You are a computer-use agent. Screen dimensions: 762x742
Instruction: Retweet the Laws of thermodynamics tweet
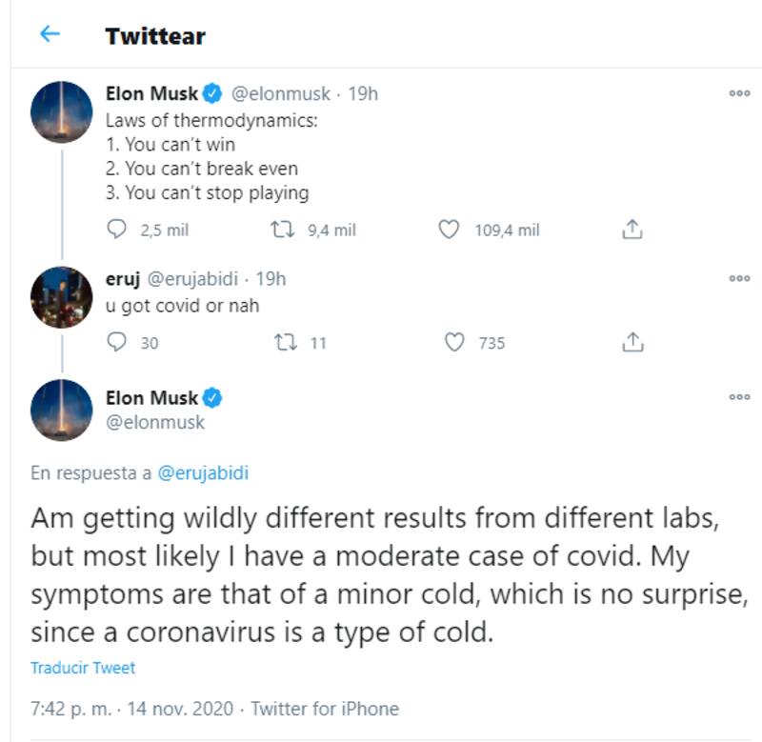283,230
